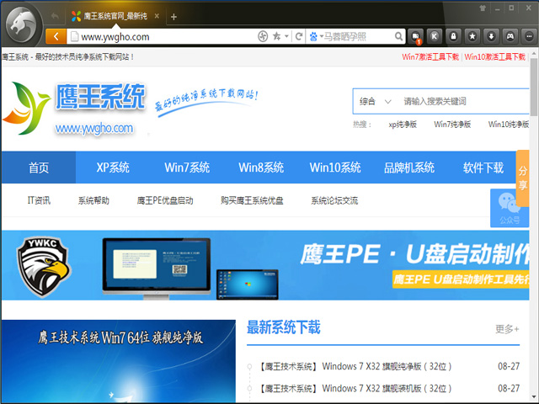The height and width of the screenshot is (404, 539).
Task: Click the www.ywgho.com address field
Action: [x=162, y=37]
